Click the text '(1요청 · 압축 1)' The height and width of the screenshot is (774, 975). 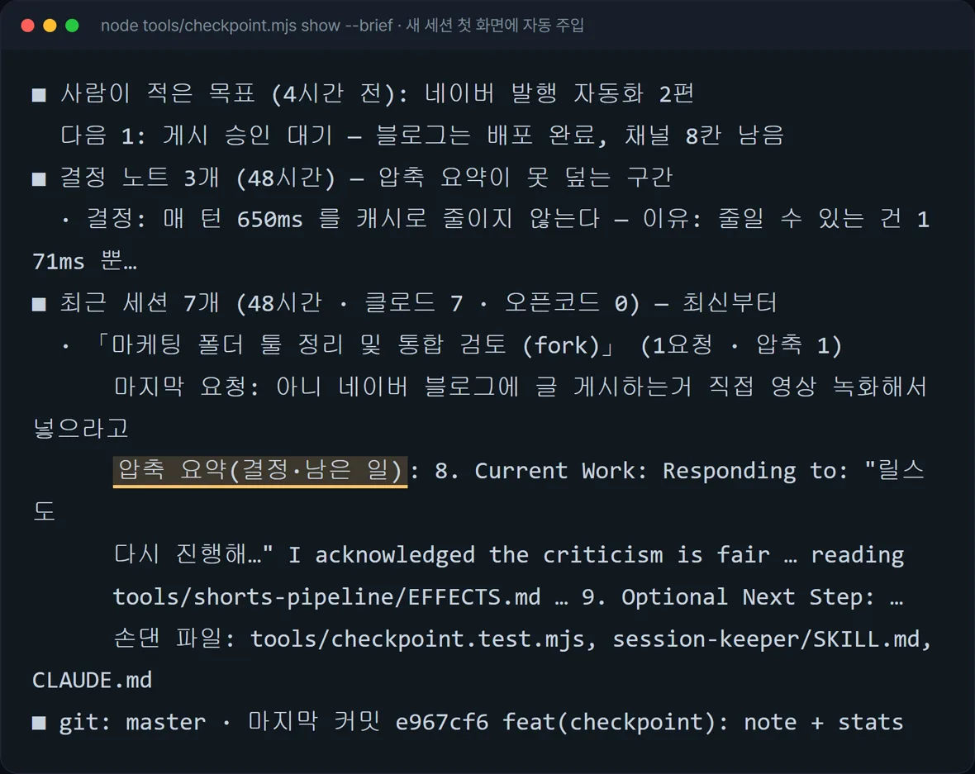[741, 345]
